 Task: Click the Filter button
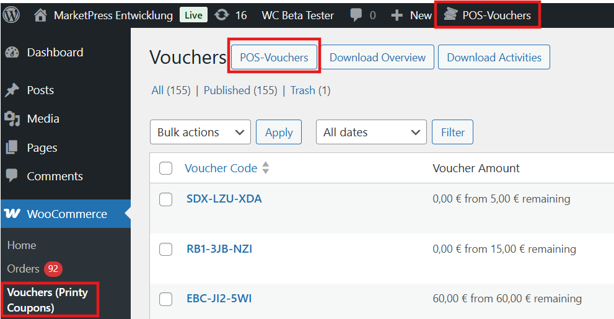[x=453, y=133]
